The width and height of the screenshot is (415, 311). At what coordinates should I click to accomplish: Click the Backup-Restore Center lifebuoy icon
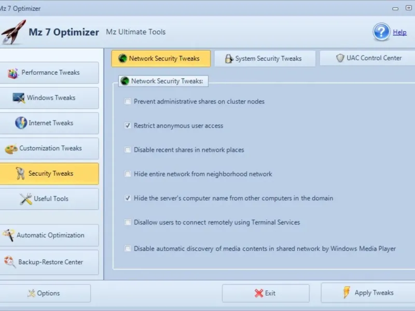[x=10, y=262]
